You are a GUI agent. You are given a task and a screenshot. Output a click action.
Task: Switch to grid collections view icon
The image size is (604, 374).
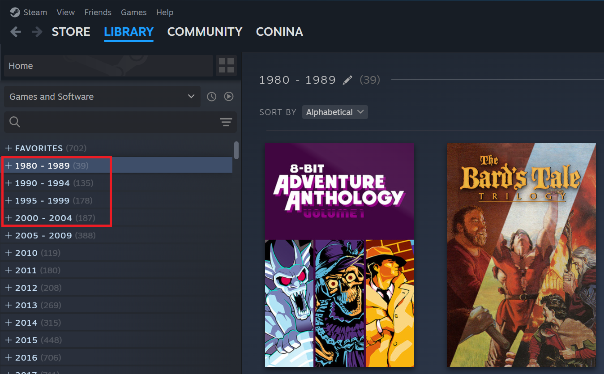pyautogui.click(x=226, y=66)
